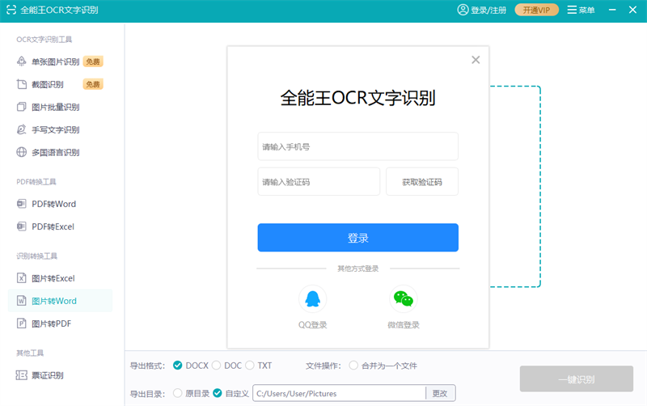647x406 pixels.
Task: Click the 微信登录 WeChat icon
Action: (403, 299)
